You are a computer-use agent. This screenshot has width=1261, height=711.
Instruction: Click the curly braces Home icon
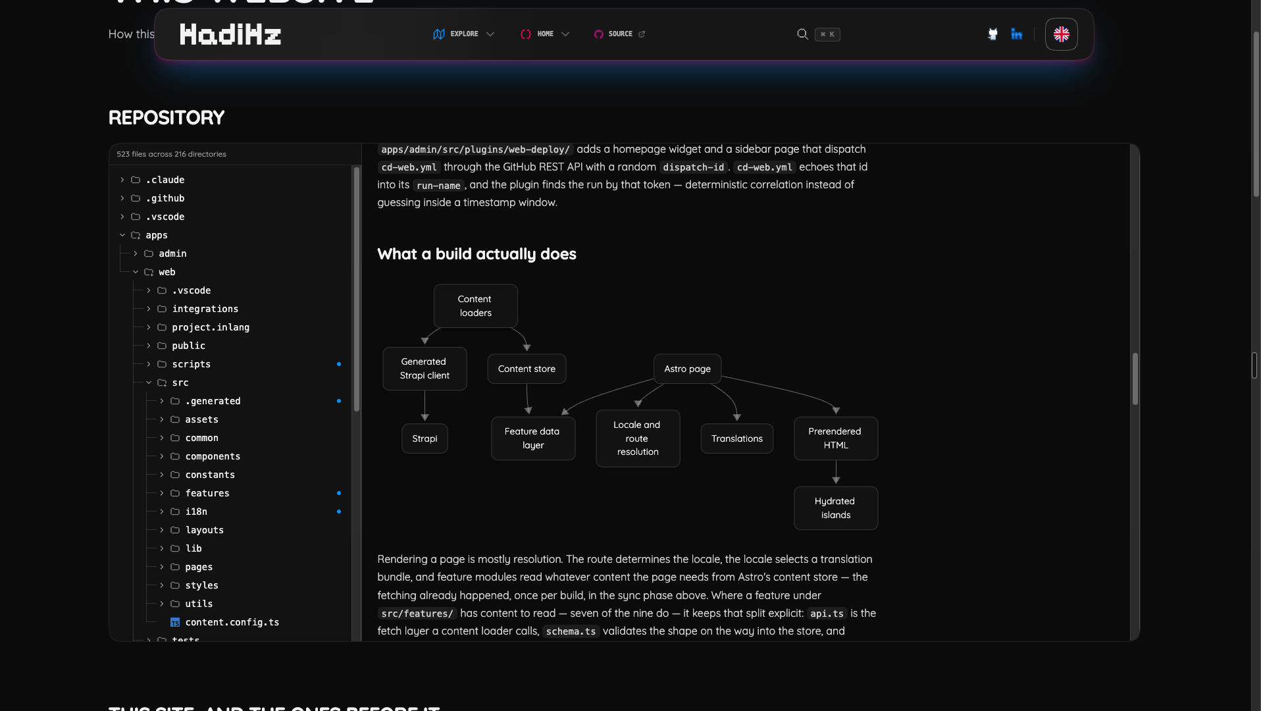pyautogui.click(x=526, y=34)
